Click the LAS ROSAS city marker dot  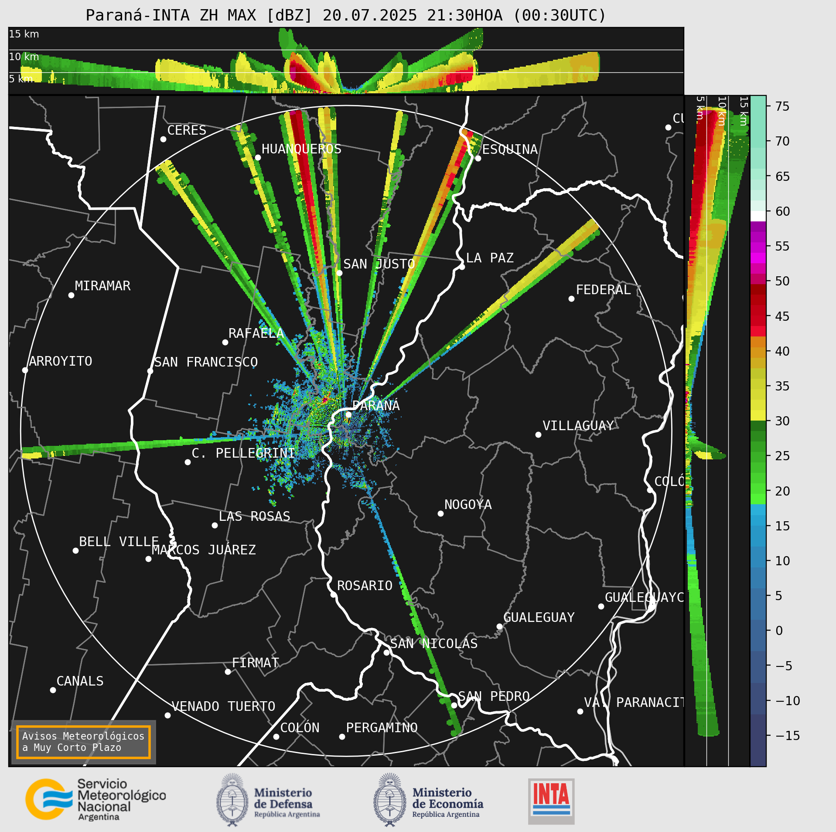tap(215, 525)
